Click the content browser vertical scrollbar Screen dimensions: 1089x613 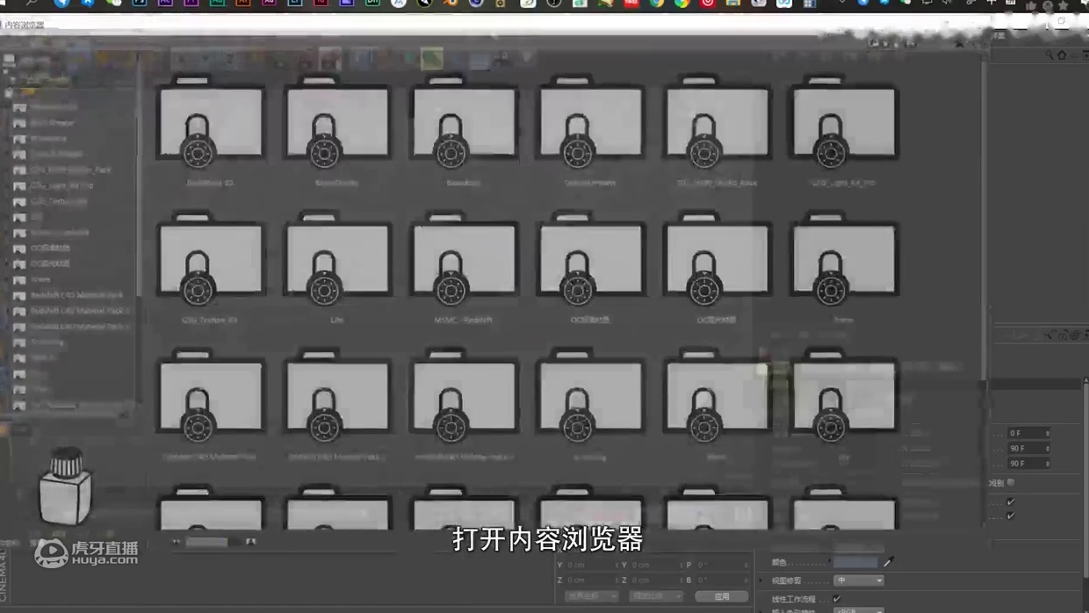[984, 220]
